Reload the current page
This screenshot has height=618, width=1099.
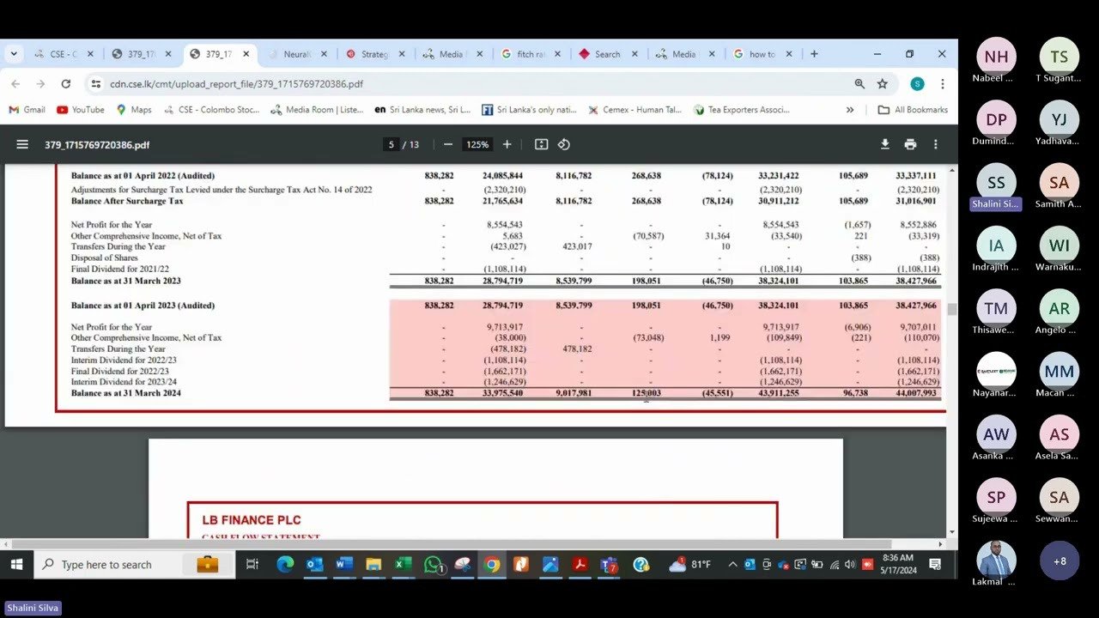coord(65,84)
